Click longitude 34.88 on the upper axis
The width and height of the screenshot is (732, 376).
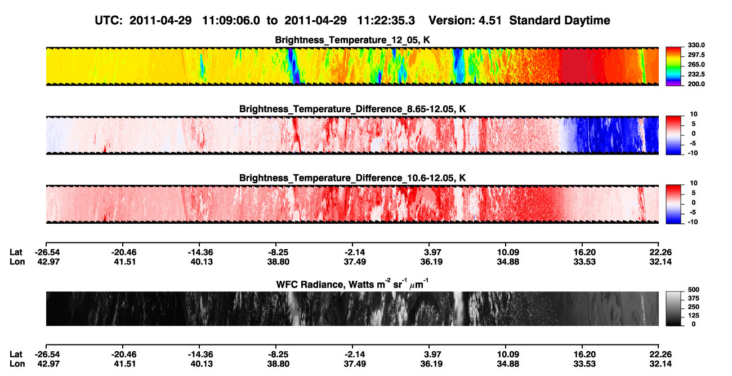point(508,261)
